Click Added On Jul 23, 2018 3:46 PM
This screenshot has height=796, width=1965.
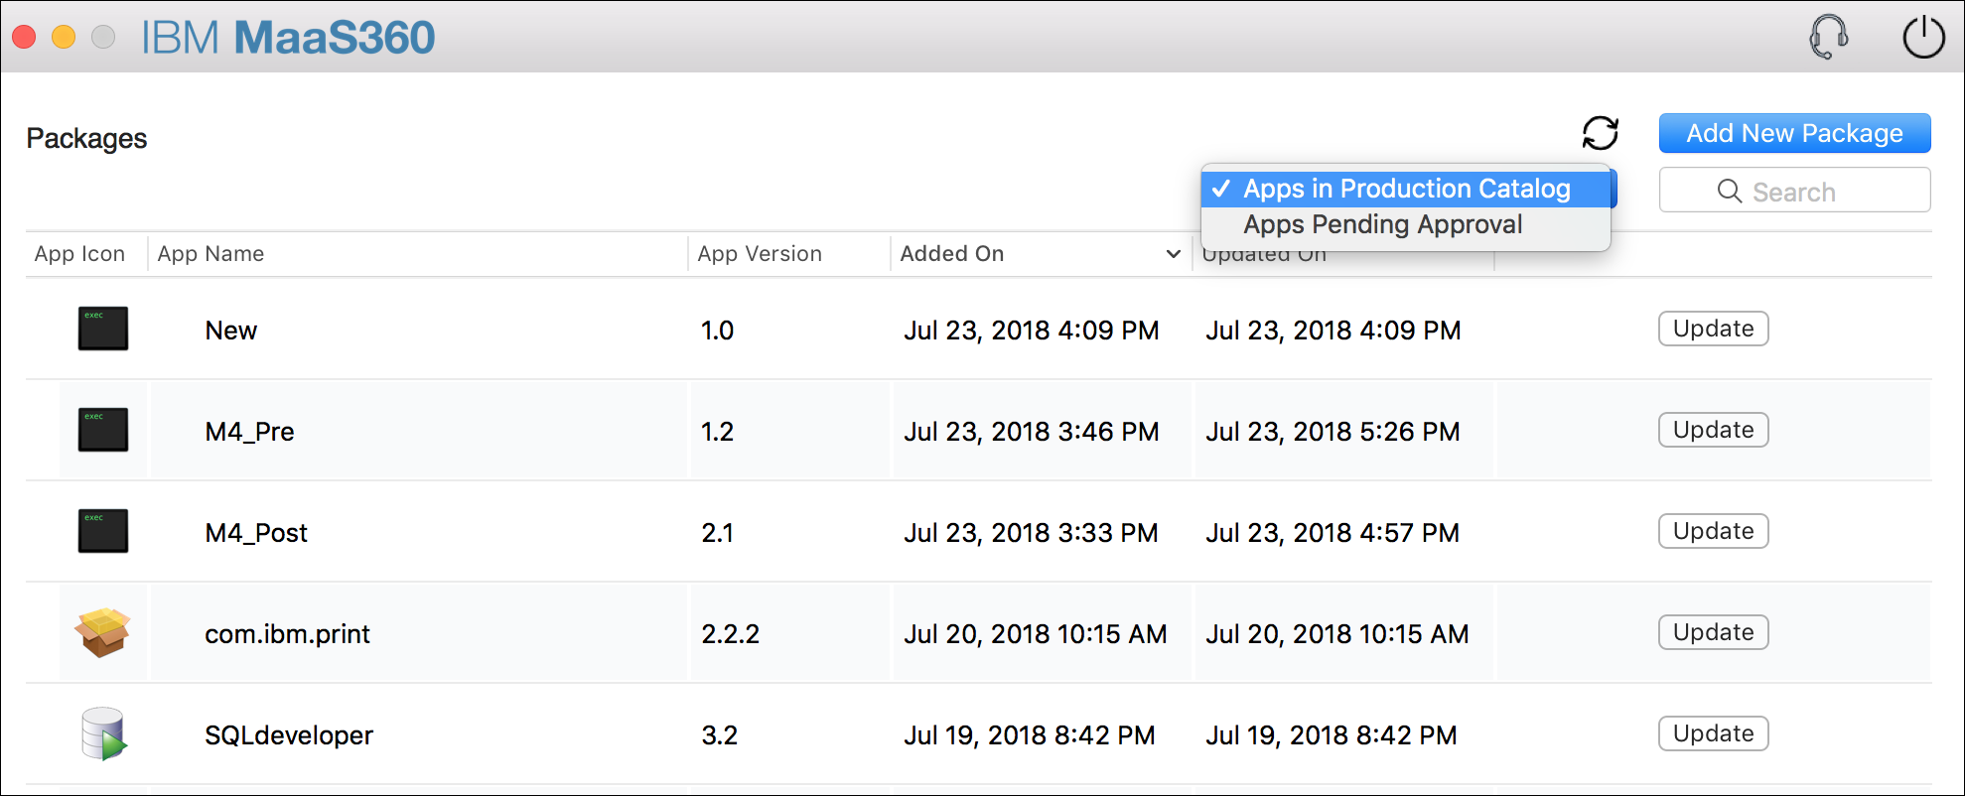point(1031,432)
